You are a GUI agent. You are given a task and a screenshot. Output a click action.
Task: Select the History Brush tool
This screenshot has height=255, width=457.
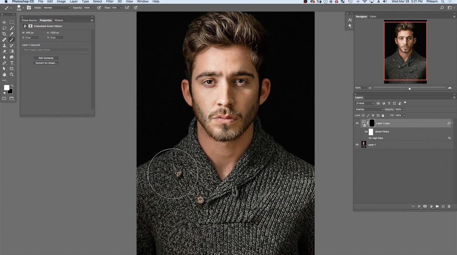(x=12, y=45)
